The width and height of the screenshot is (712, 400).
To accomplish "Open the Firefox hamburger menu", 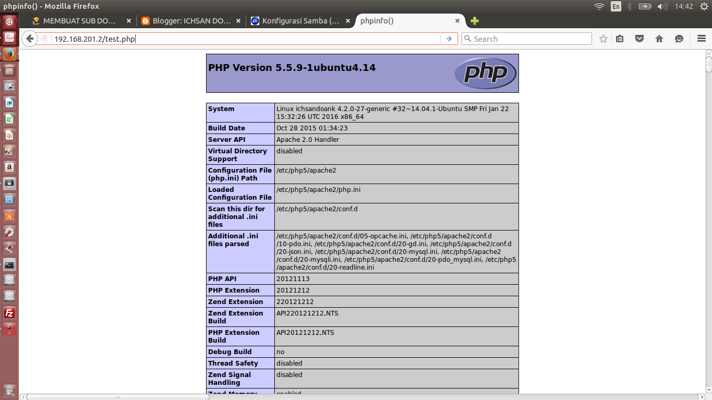I will (x=701, y=39).
